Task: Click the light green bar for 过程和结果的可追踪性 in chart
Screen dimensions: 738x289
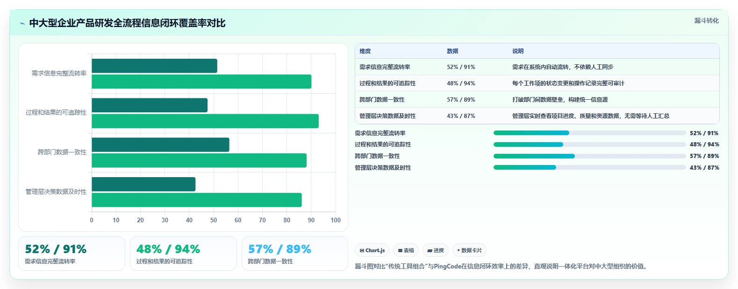Action: coord(205,121)
